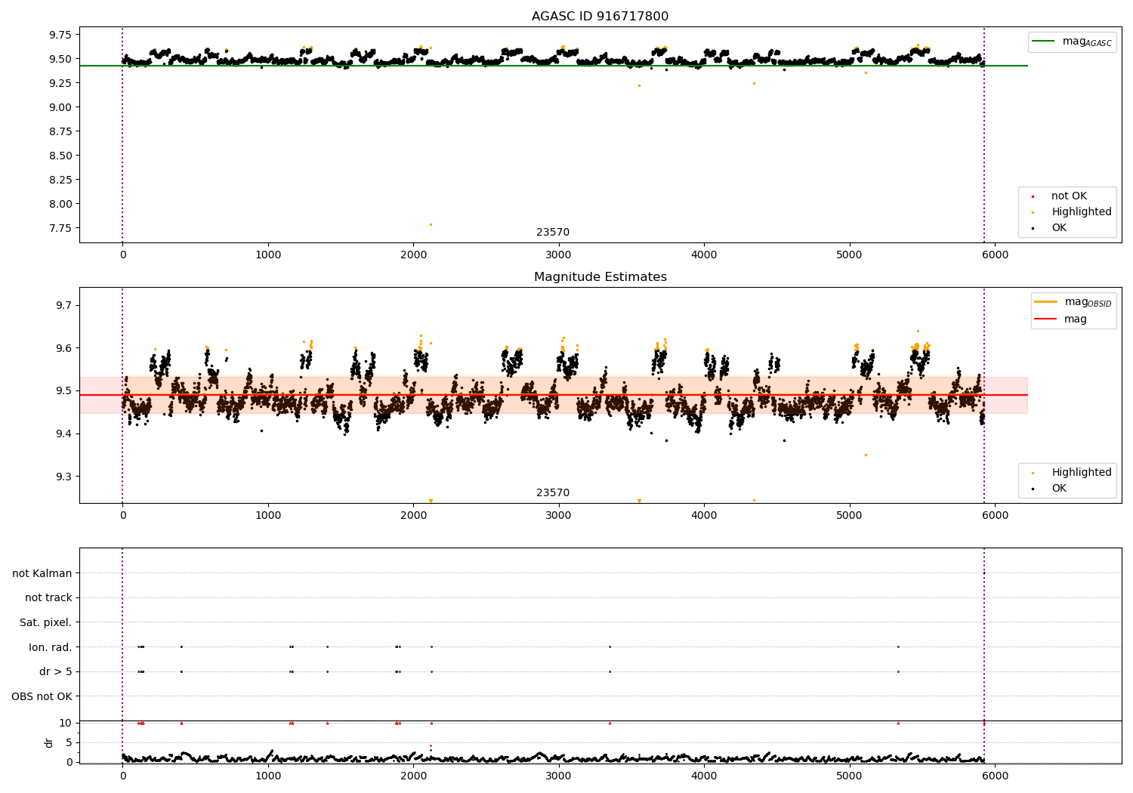Click the outlier point near 7.75 magnitude

431,224
